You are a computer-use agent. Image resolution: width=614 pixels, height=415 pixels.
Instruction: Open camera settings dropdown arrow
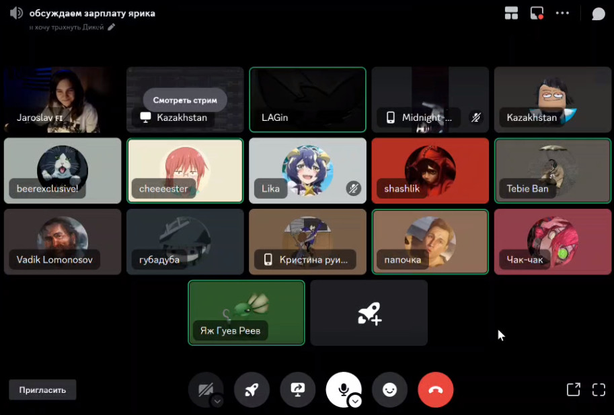pos(217,402)
